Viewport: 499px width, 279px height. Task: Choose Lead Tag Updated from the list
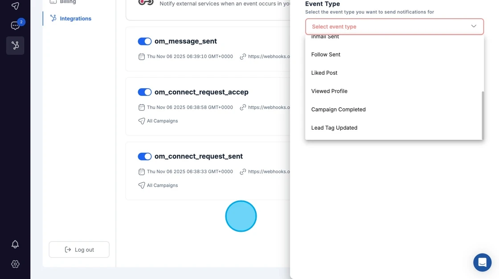point(334,127)
